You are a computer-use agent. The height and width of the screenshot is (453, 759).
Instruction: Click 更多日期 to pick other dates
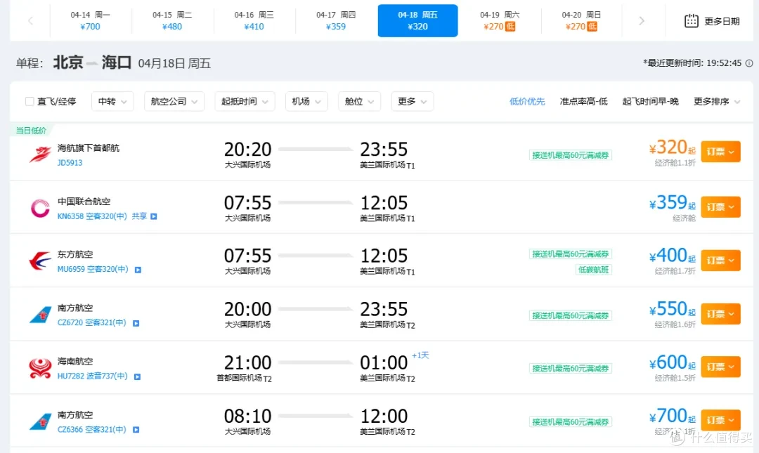pyautogui.click(x=722, y=21)
